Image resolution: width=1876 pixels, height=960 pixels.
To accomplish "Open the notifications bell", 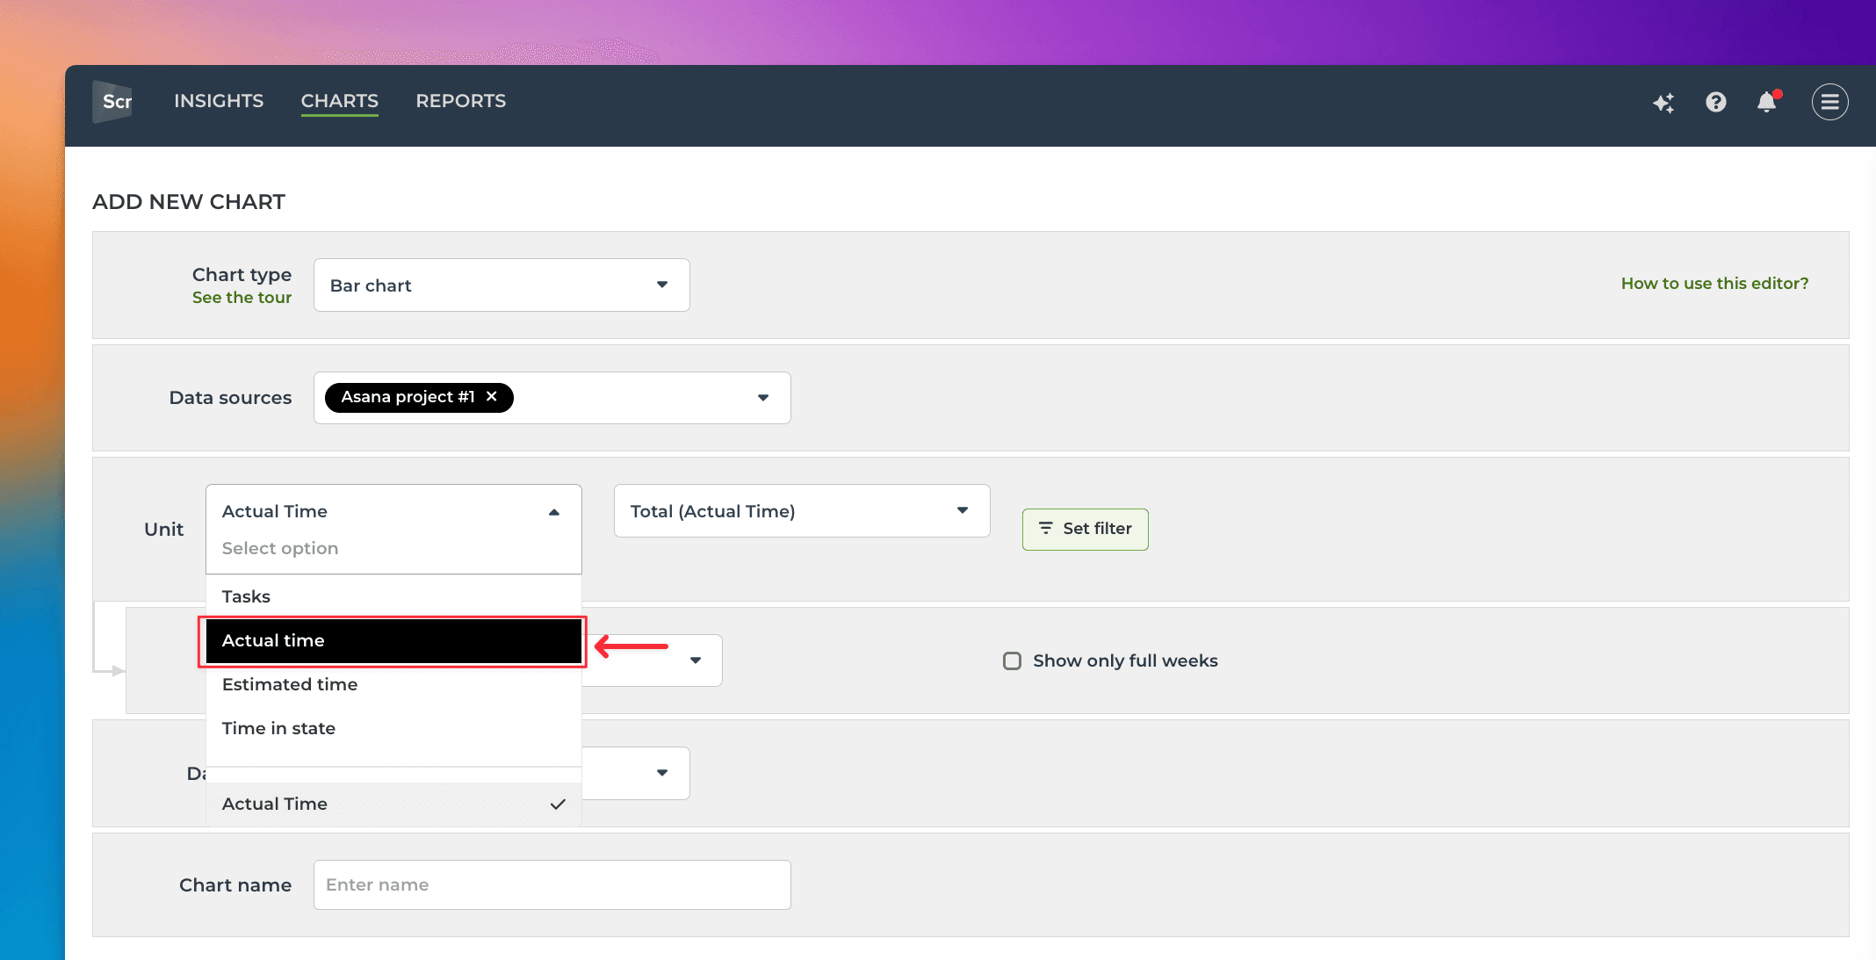I will point(1766,103).
